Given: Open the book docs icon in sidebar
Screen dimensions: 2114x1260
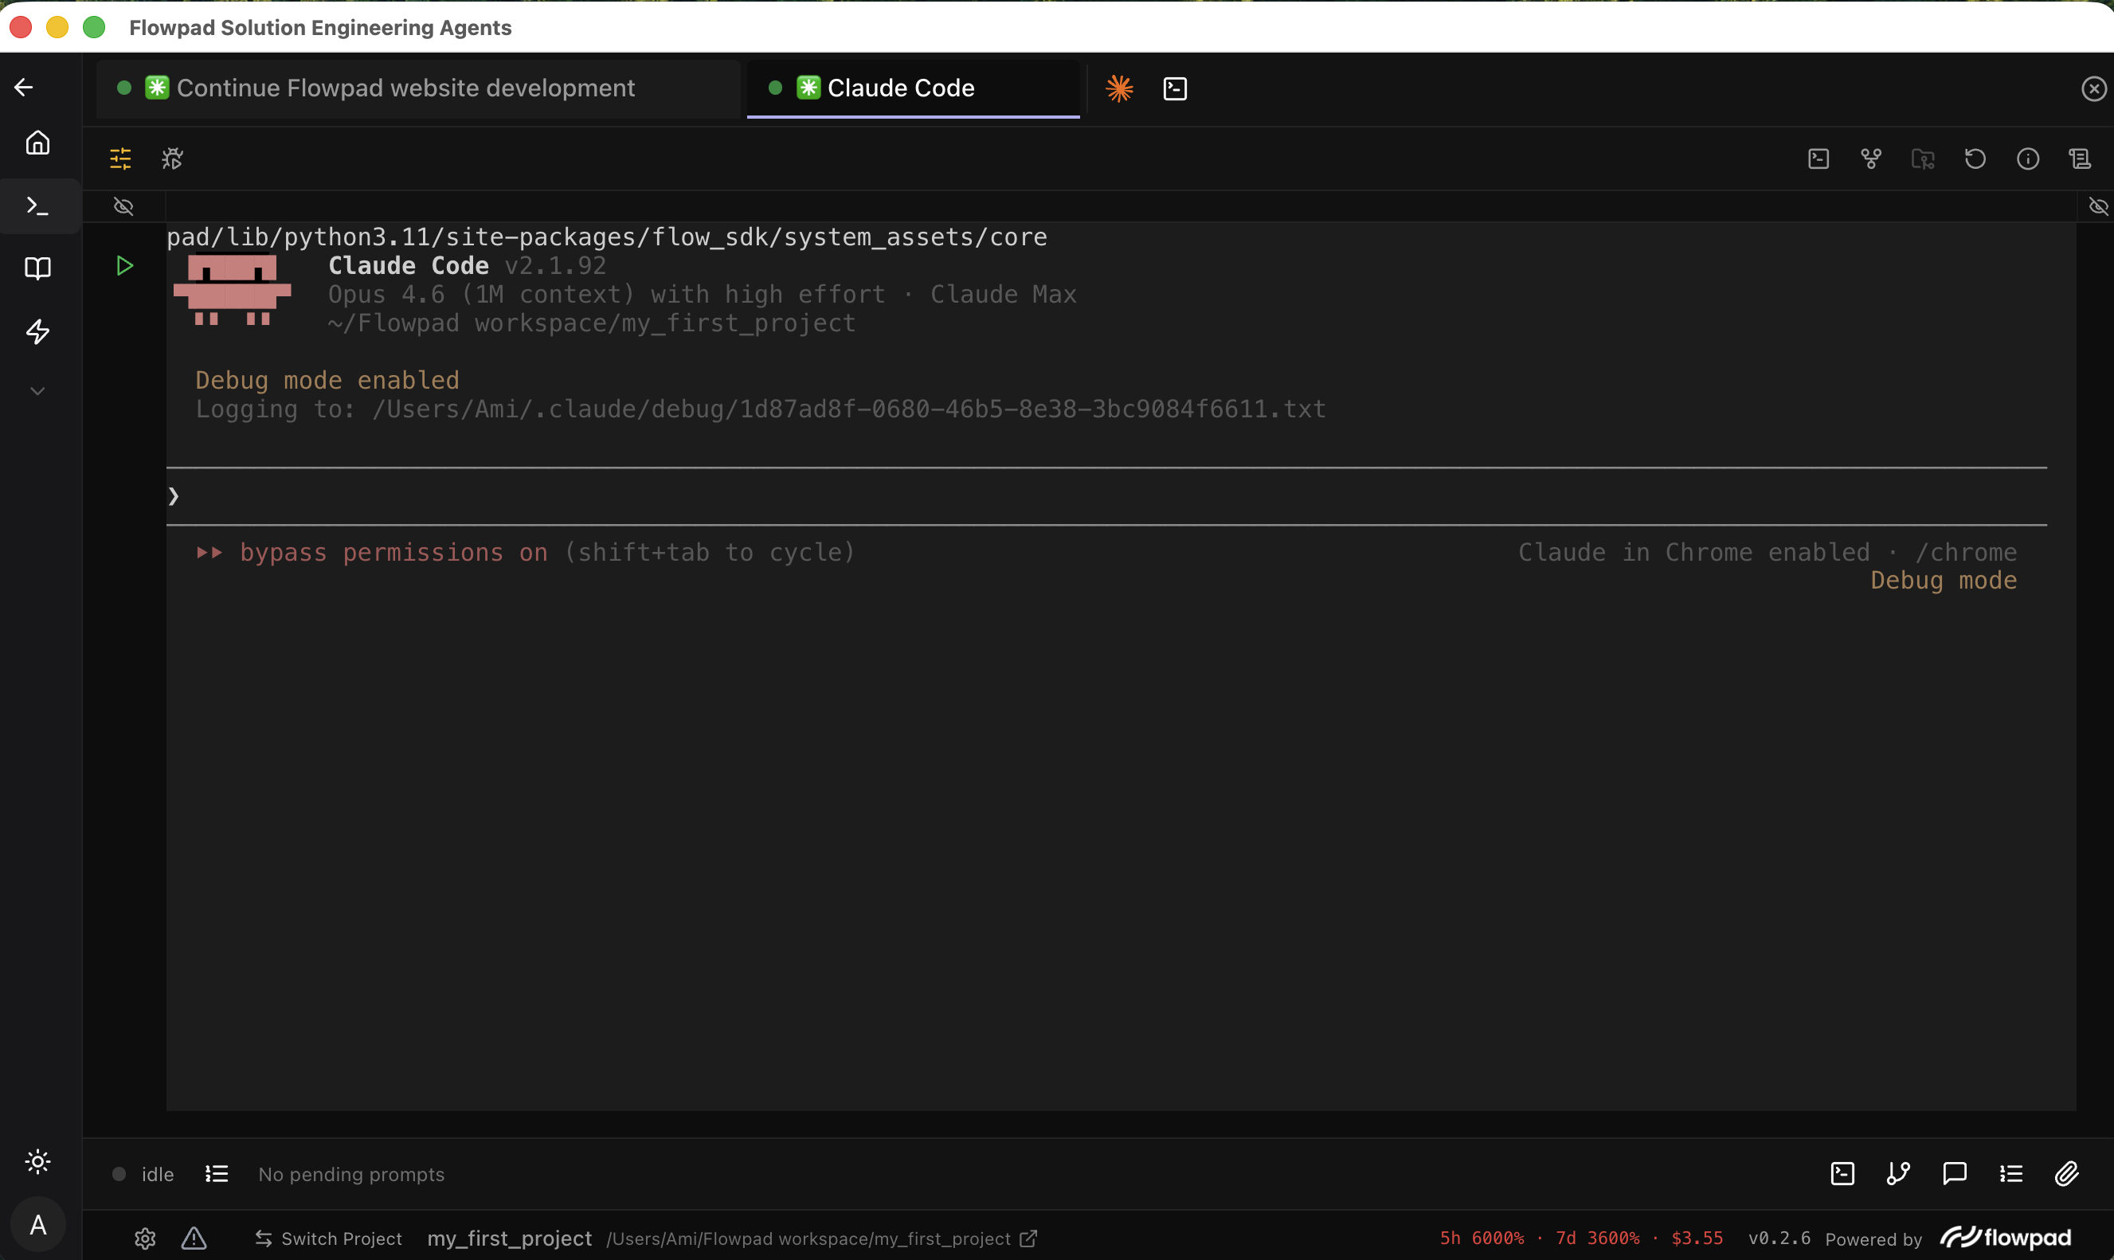Looking at the screenshot, I should pos(37,268).
